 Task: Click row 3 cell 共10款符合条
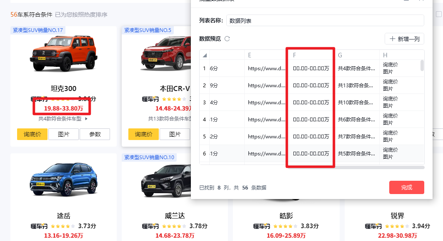click(x=355, y=103)
